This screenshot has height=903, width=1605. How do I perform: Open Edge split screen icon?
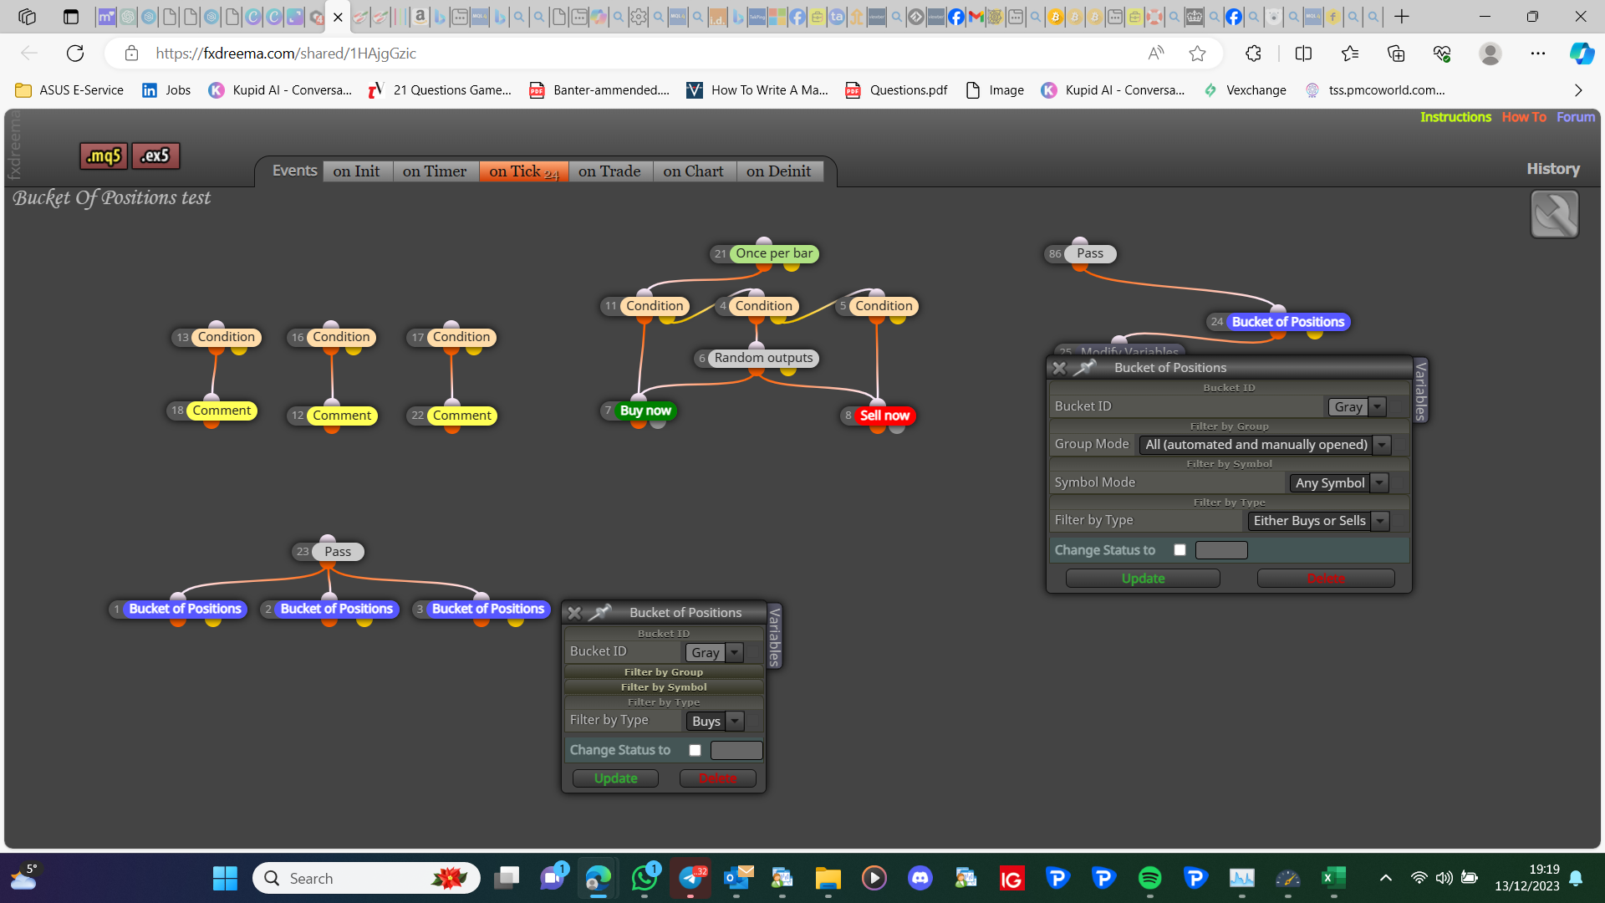[1303, 54]
